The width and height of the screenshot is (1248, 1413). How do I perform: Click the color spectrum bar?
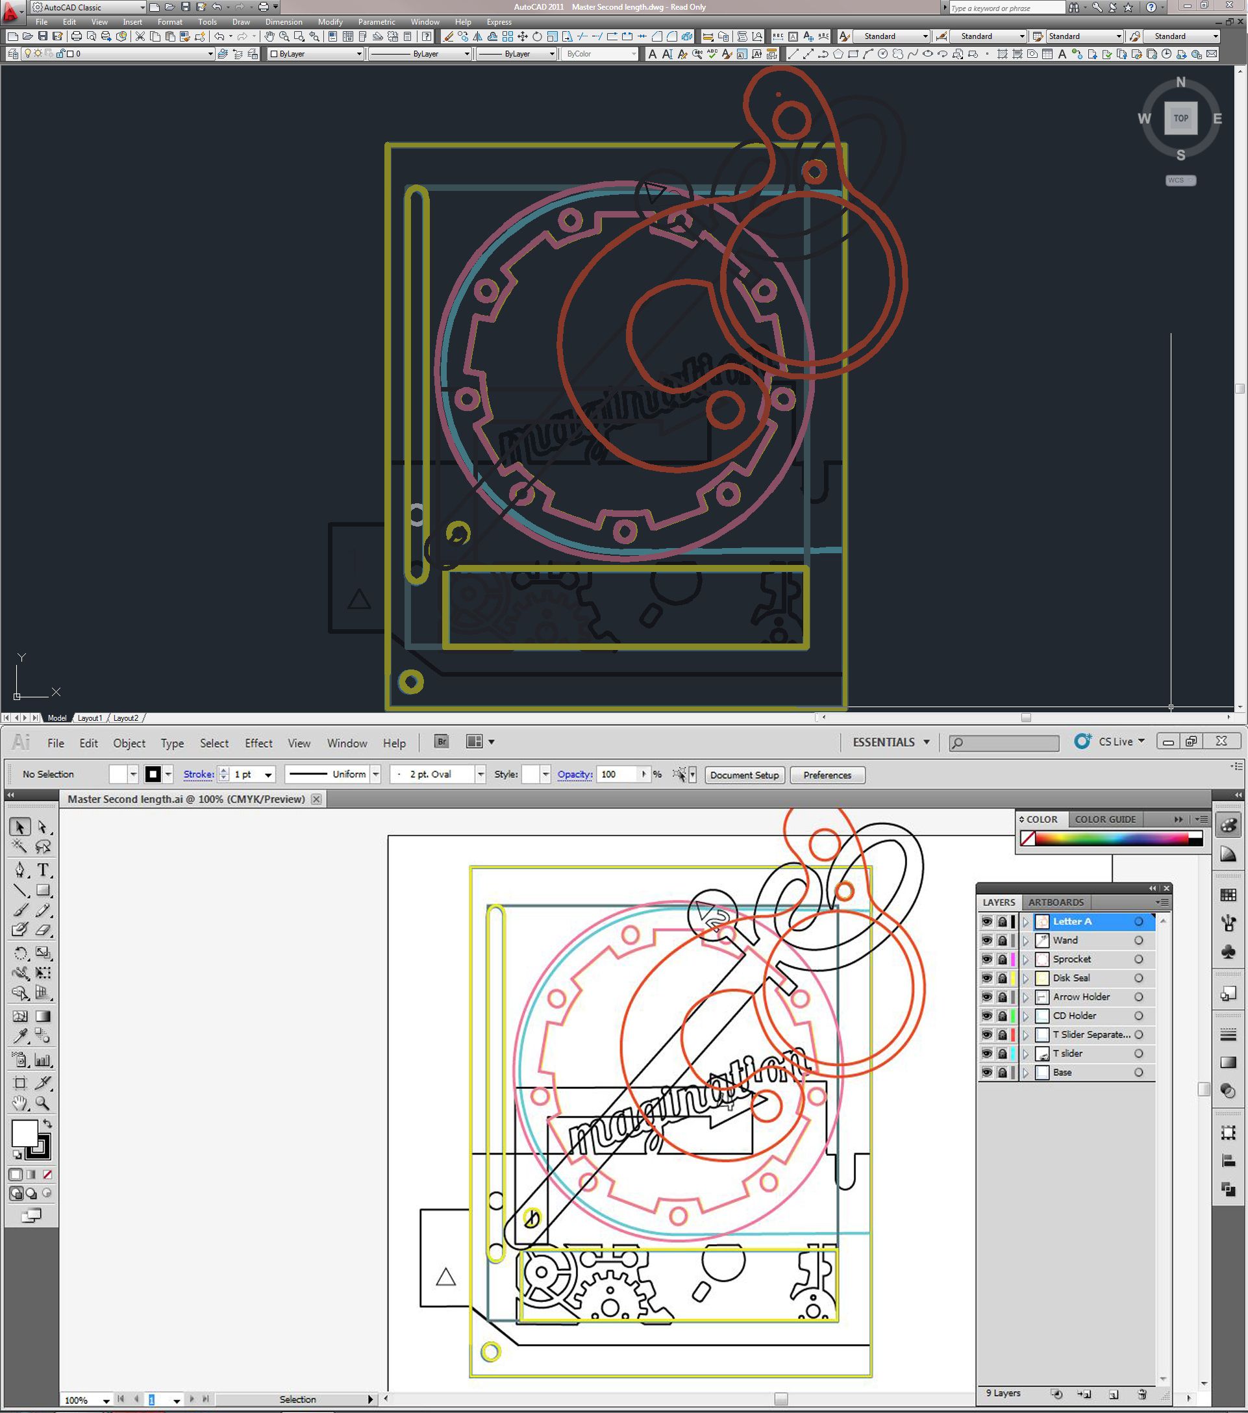(1112, 838)
